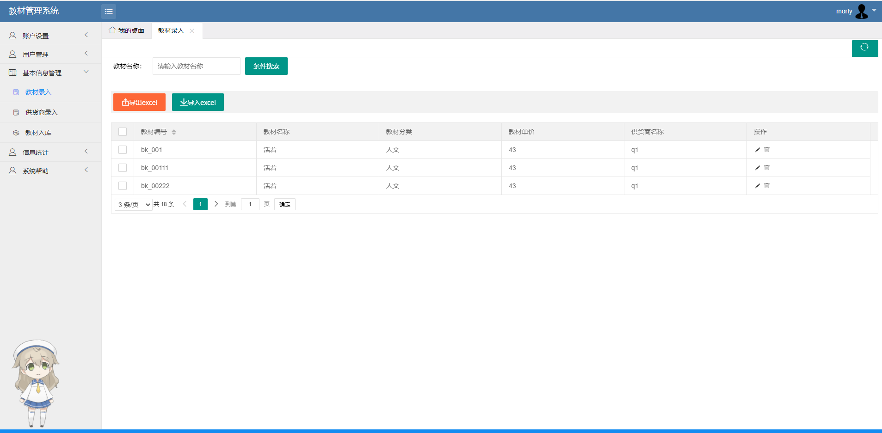882x433 pixels.
Task: Click supplier q1 in bk_001 row
Action: (x=635, y=150)
